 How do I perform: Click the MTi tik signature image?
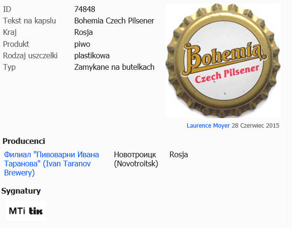point(26,211)
